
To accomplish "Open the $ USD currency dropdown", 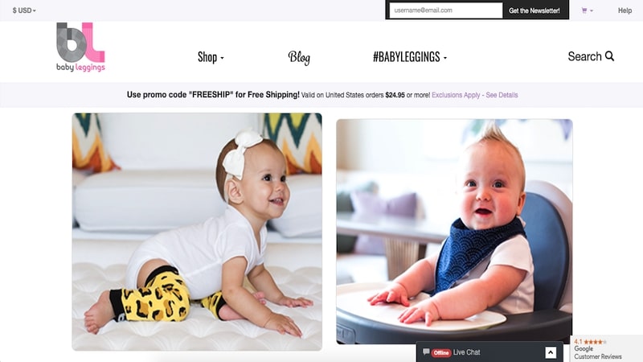I will [x=24, y=10].
